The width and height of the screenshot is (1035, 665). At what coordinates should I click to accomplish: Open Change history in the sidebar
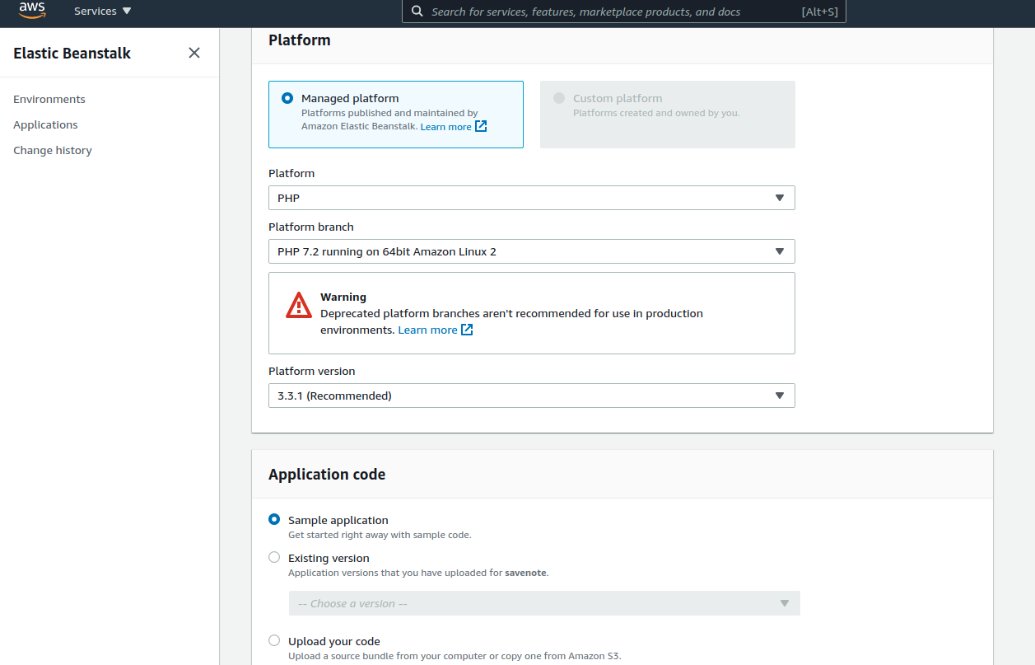tap(53, 150)
